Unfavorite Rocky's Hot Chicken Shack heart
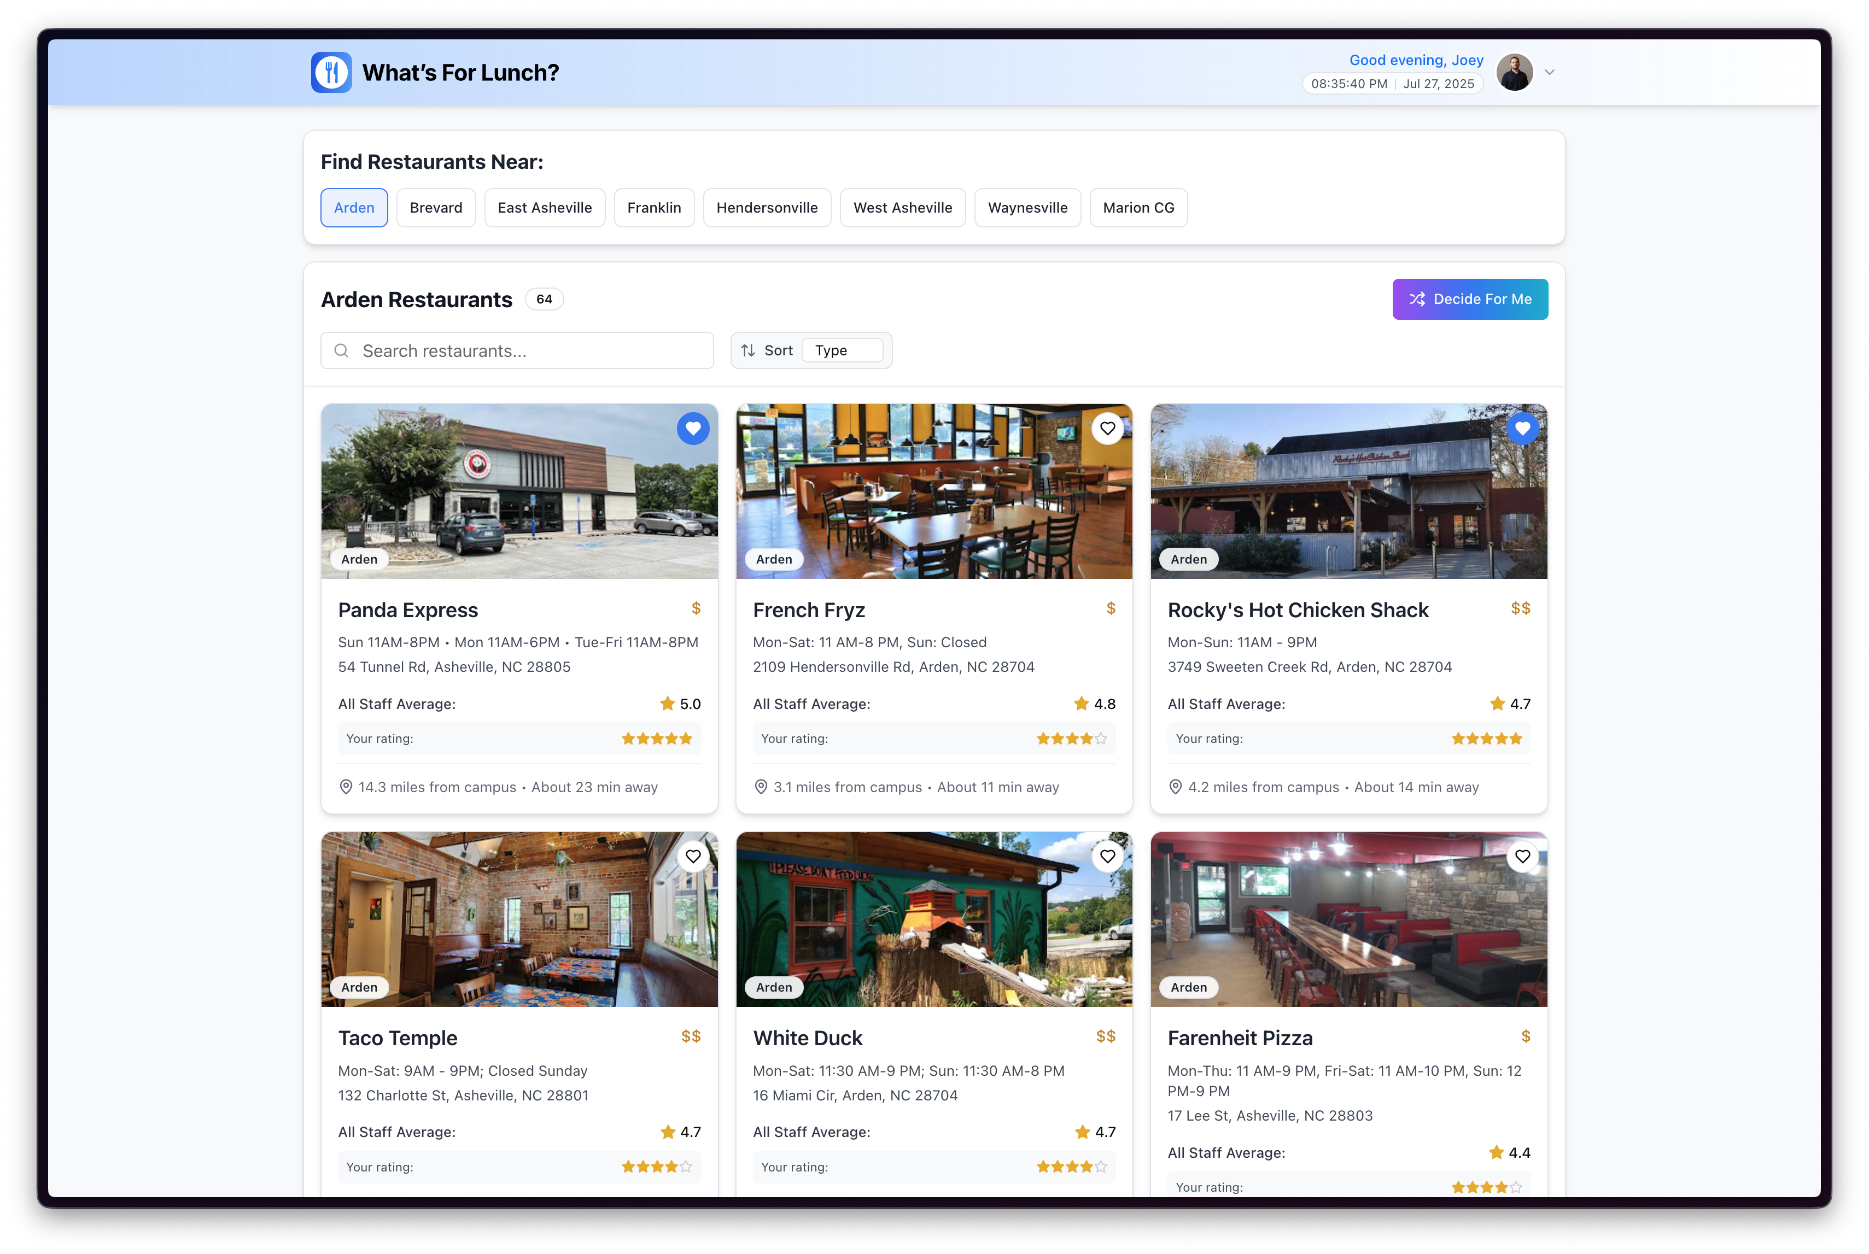 pos(1523,429)
